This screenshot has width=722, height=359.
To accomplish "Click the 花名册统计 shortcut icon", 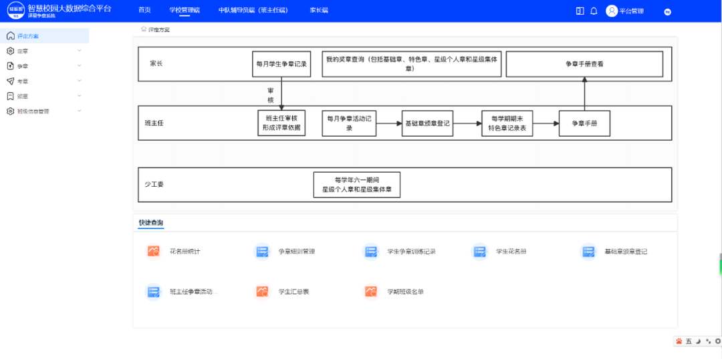I will [x=153, y=252].
